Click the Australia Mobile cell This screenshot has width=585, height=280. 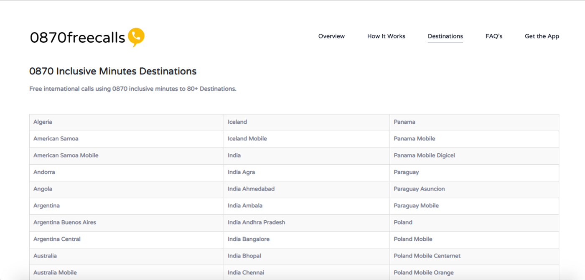127,272
